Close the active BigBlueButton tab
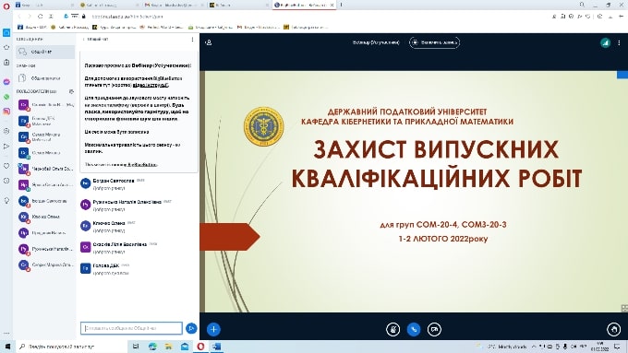Viewport: 628px width, 353px height. point(332,5)
